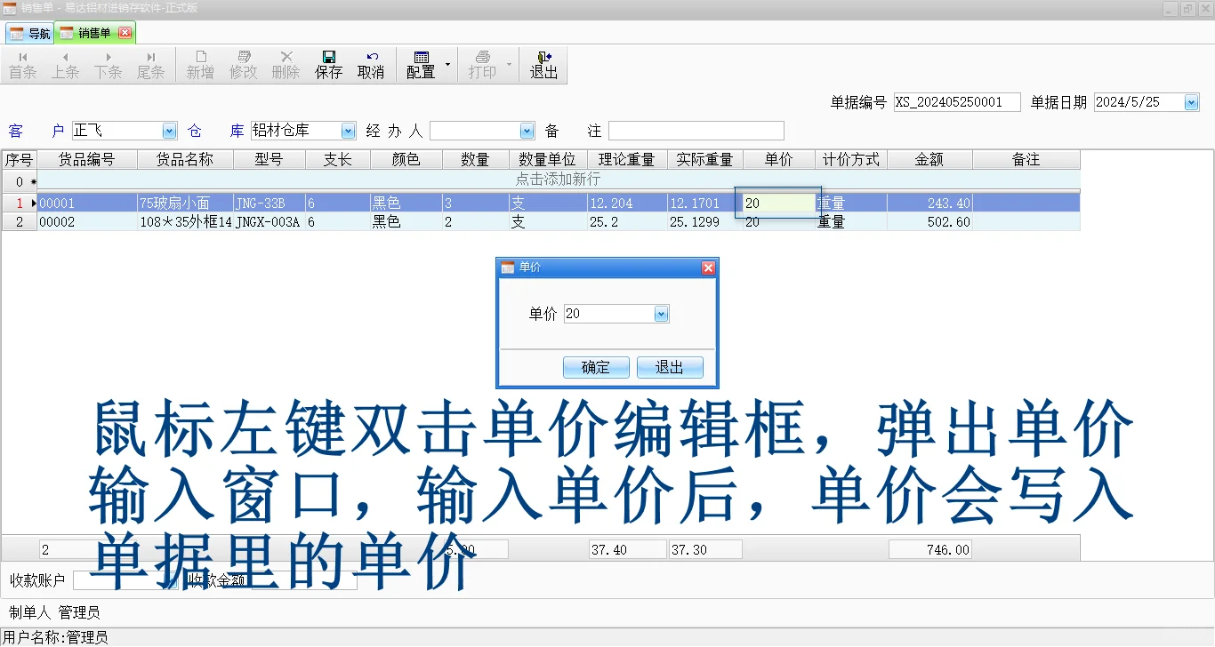
Task: Click the 退出 (Exit) toolbar icon
Action: (544, 64)
